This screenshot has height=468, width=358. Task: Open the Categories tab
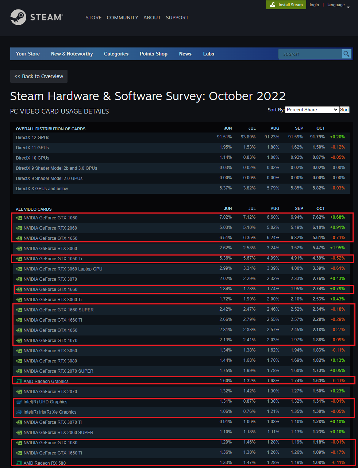point(116,54)
